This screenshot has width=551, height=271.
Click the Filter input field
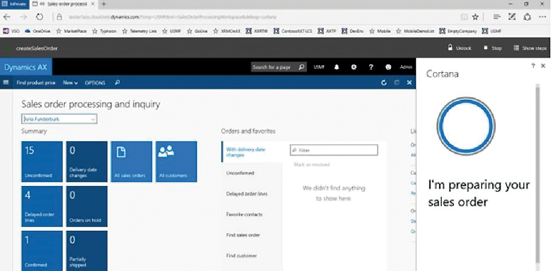point(334,150)
